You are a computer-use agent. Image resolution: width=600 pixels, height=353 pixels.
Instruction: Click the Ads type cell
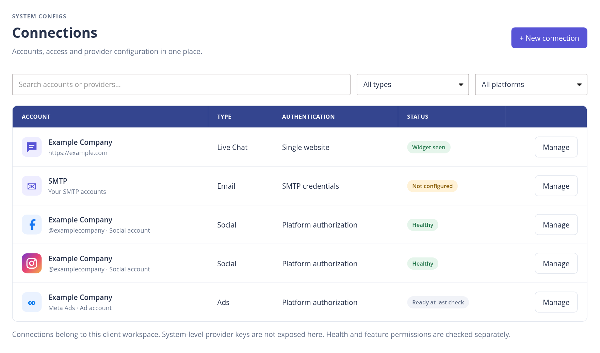click(x=223, y=302)
